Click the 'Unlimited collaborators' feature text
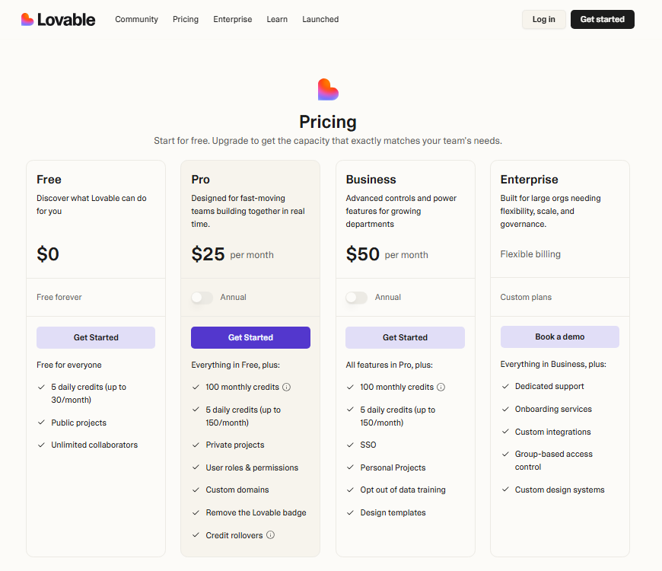662x571 pixels. coord(94,445)
